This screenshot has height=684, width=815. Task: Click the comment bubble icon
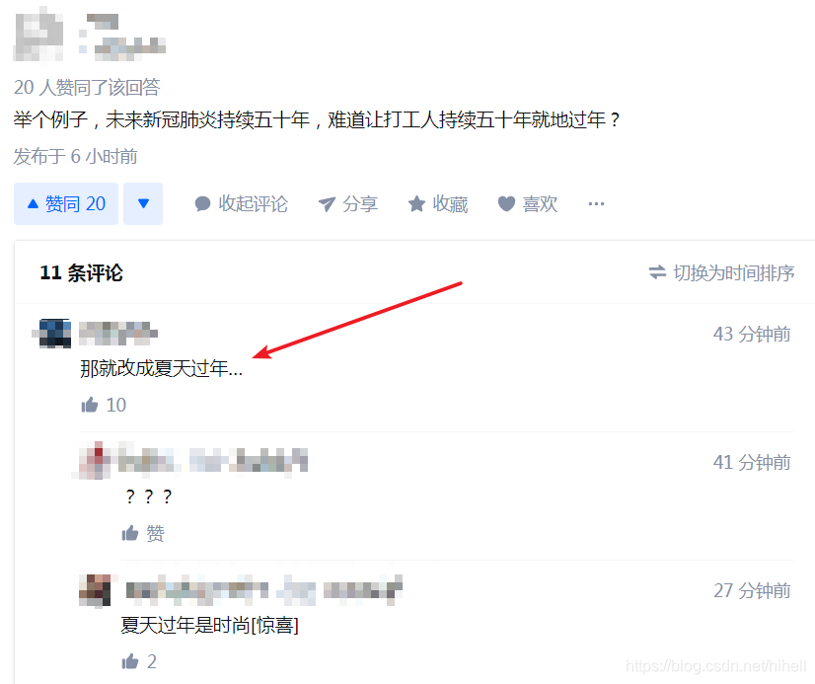[202, 203]
